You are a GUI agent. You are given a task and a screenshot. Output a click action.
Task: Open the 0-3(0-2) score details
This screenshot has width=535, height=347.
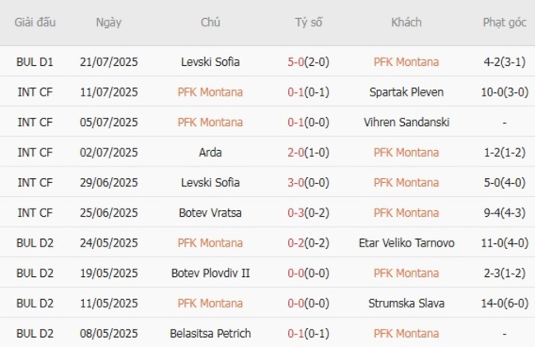[309, 213]
